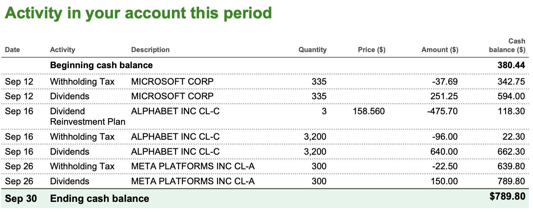Select the 380.44 beginning balance value

tap(511, 65)
